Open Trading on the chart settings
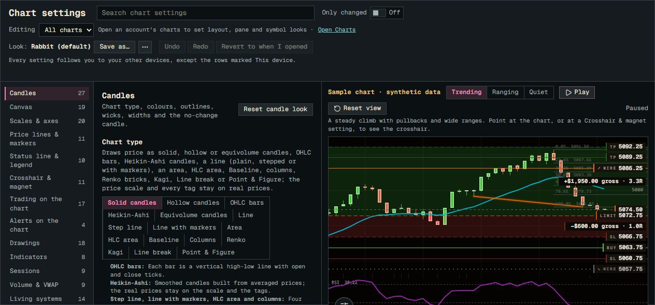This screenshot has width=655, height=305. coord(47,204)
